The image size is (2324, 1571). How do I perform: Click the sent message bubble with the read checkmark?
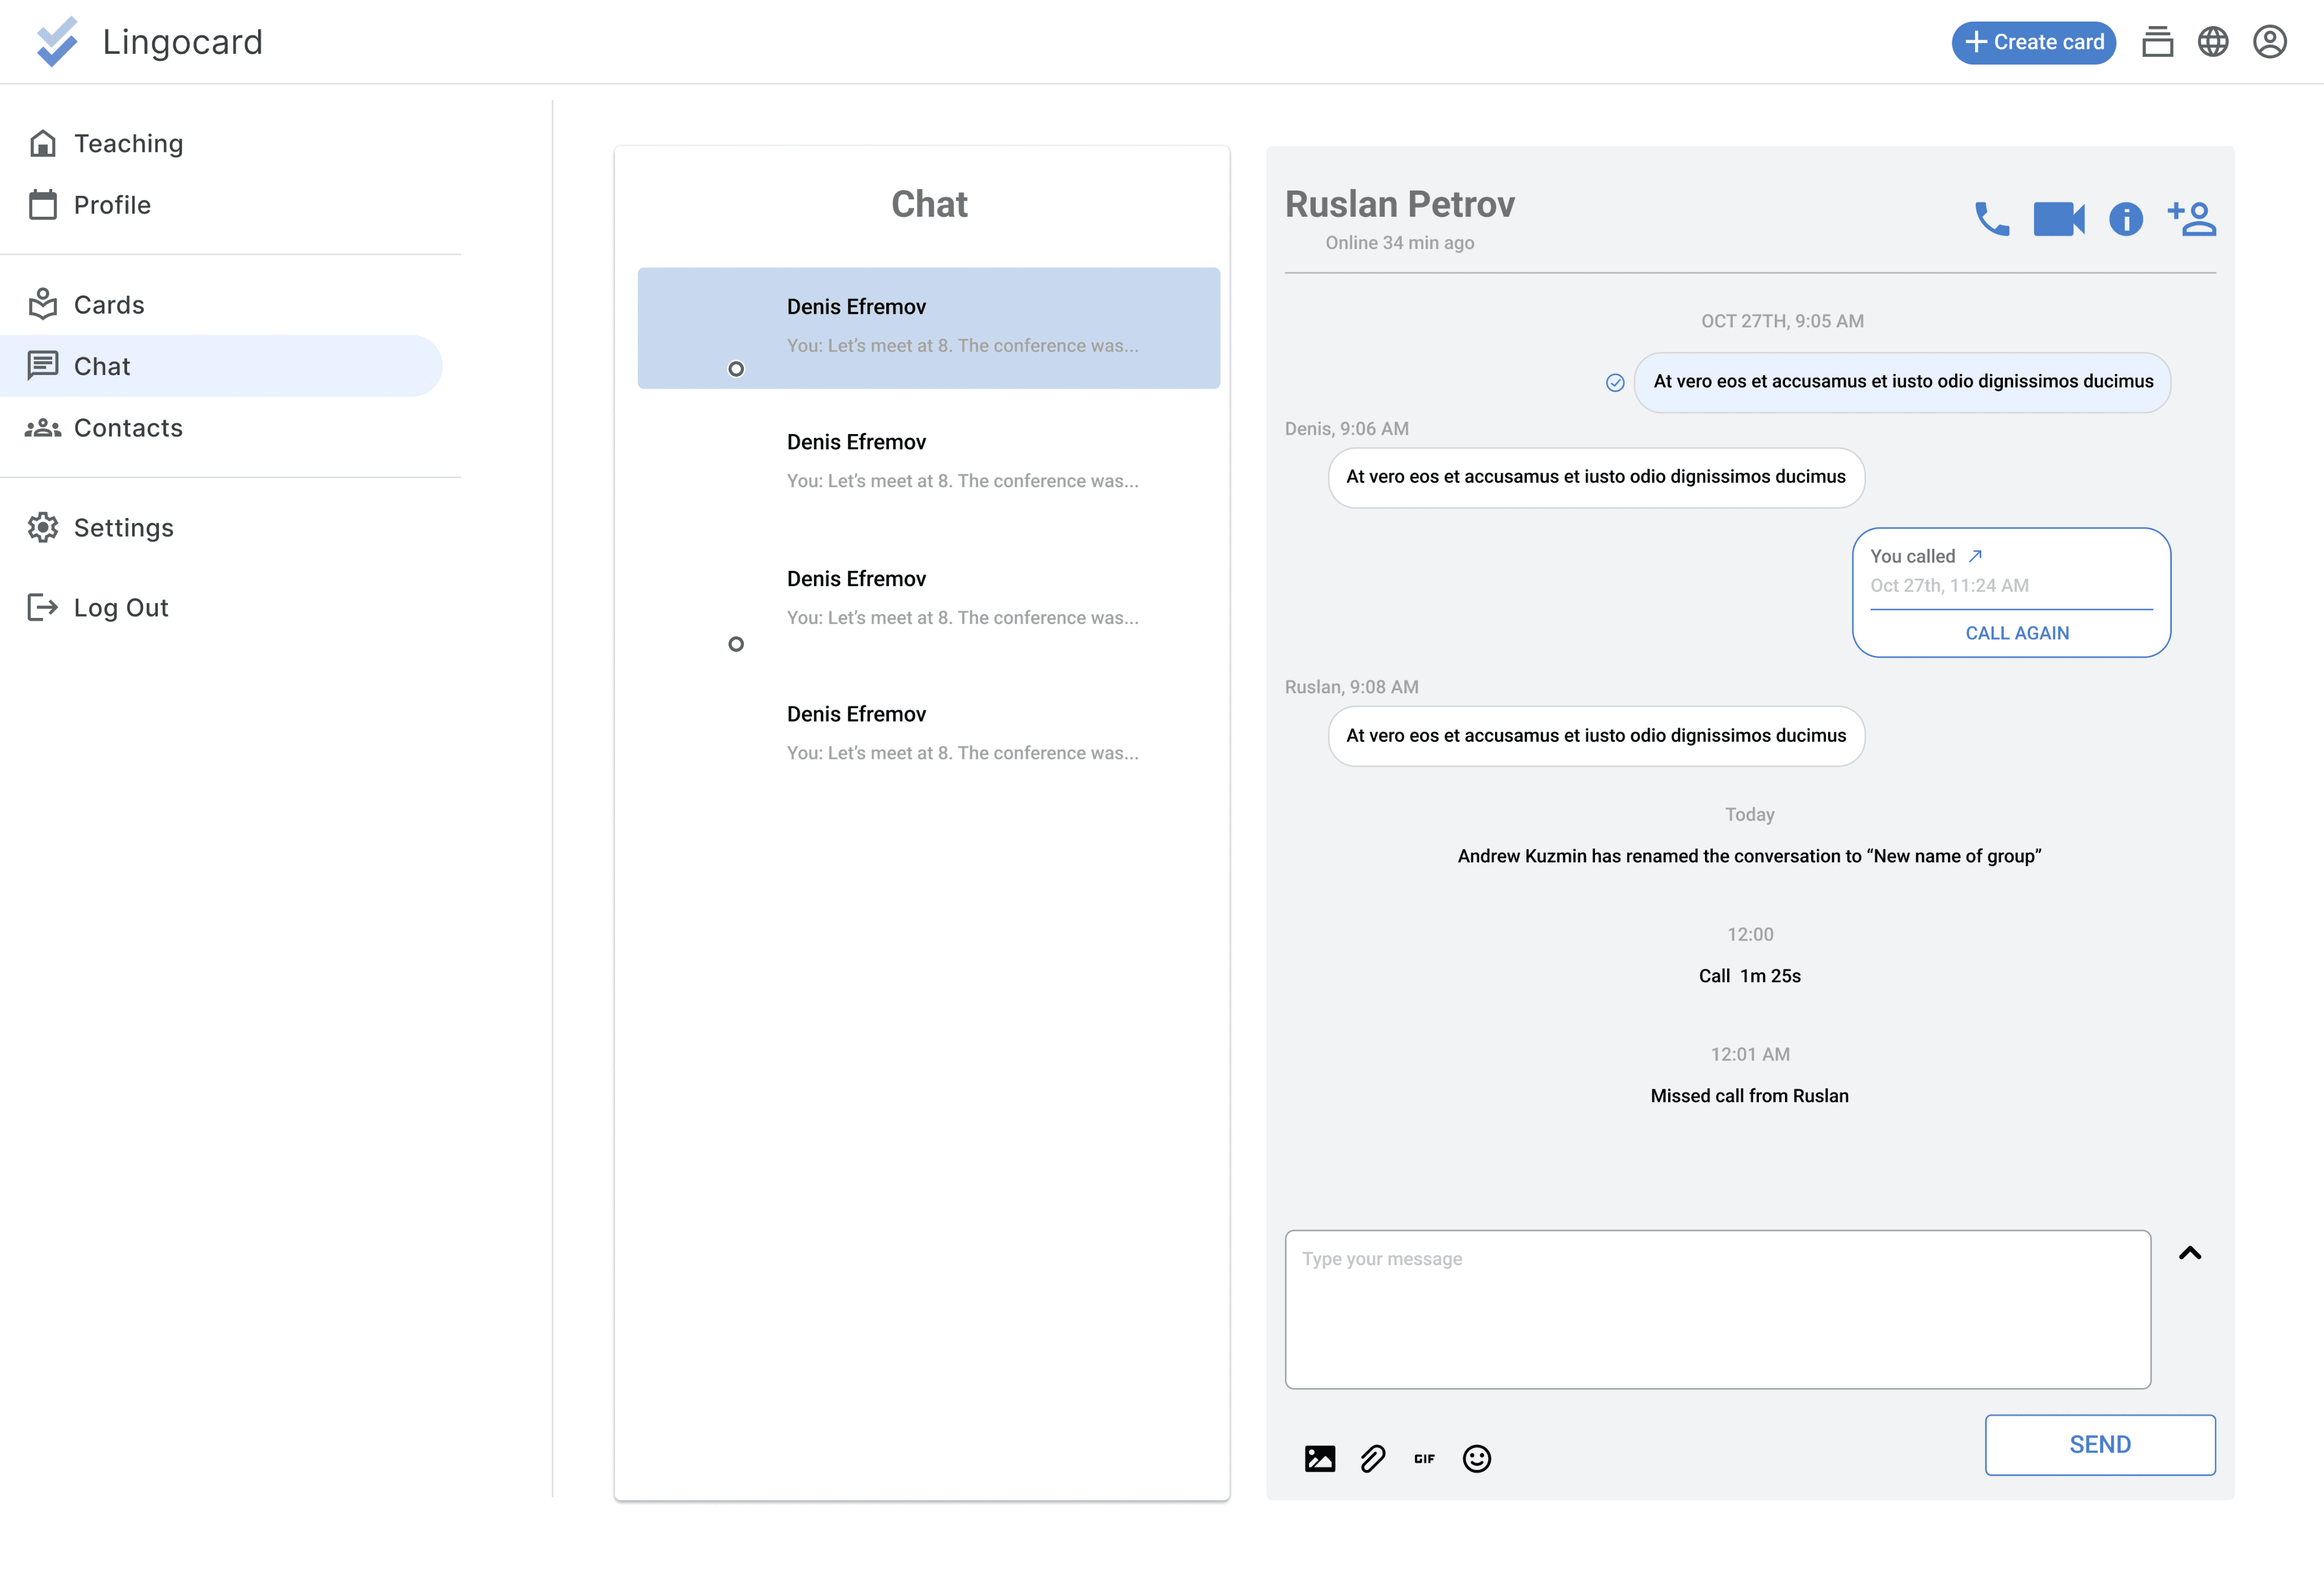(x=1902, y=382)
